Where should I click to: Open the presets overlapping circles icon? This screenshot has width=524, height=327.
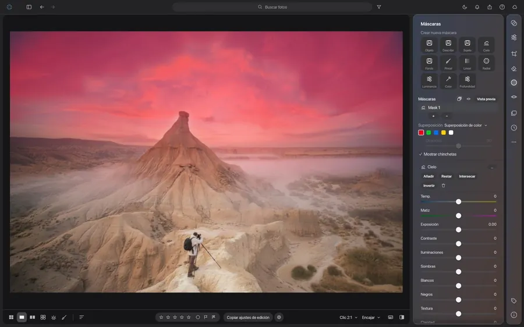point(514,23)
